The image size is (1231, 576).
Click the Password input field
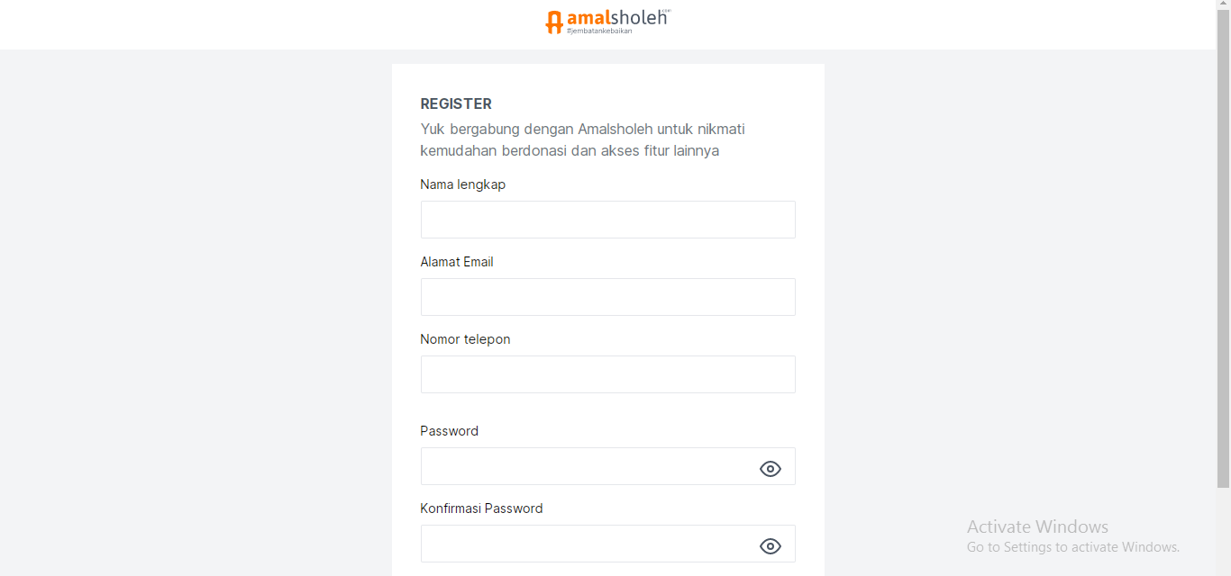(x=586, y=466)
